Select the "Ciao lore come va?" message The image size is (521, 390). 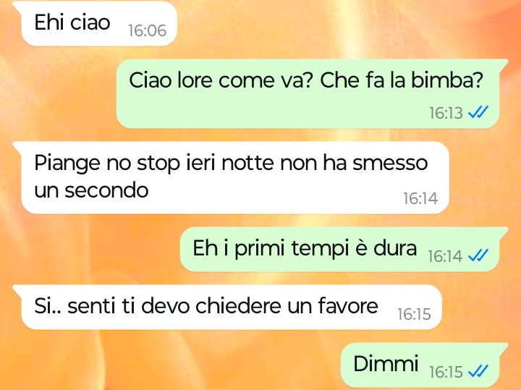coord(312,93)
